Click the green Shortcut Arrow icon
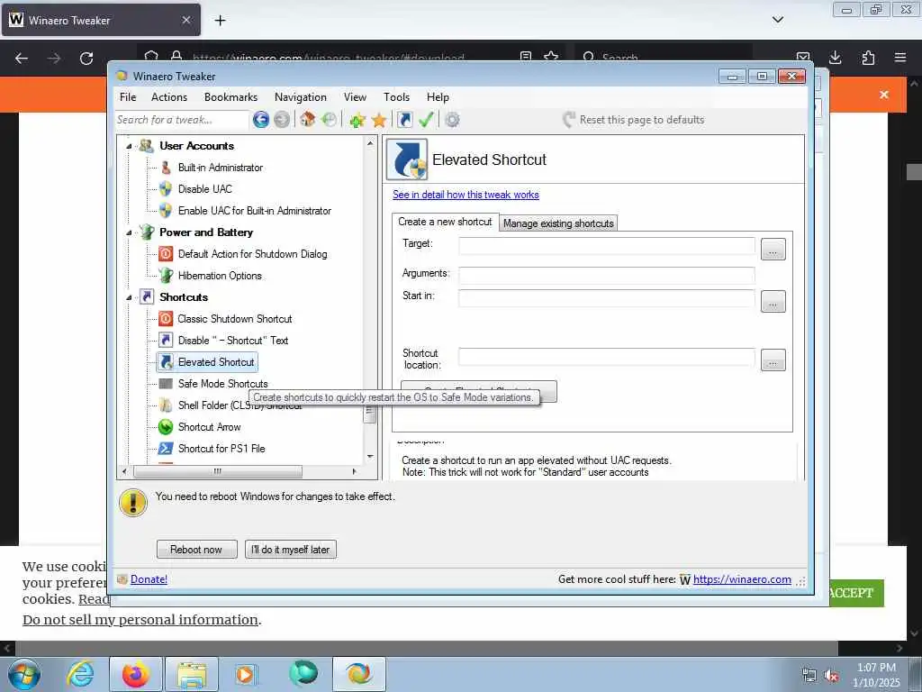 pyautogui.click(x=166, y=426)
